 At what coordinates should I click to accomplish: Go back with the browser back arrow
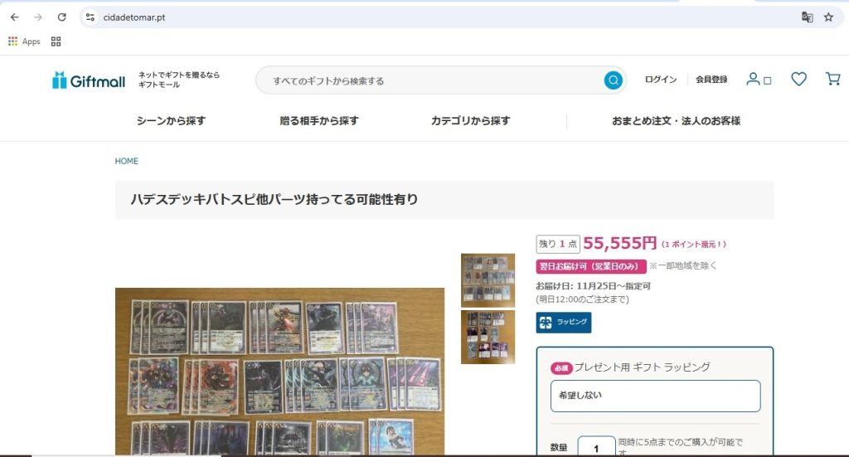(x=15, y=17)
